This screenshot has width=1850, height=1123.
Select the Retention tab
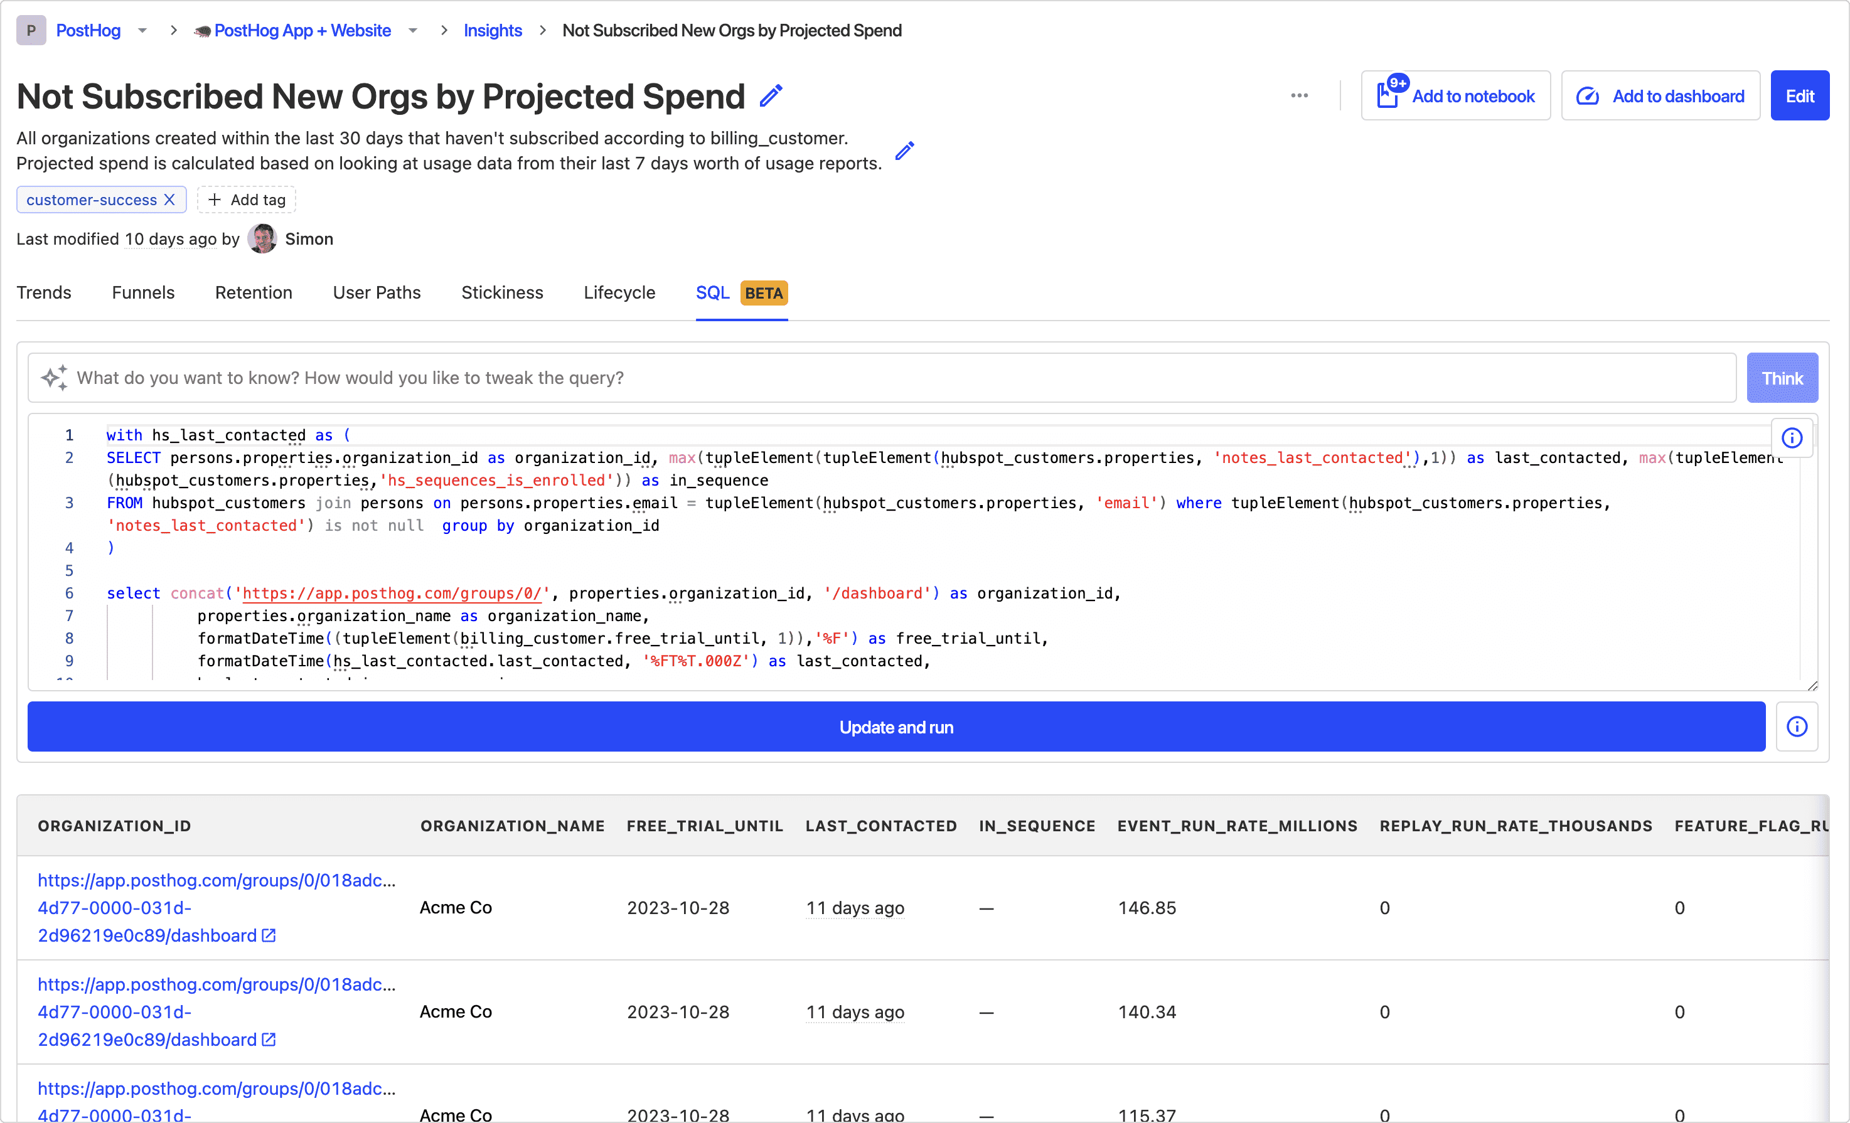(x=254, y=293)
